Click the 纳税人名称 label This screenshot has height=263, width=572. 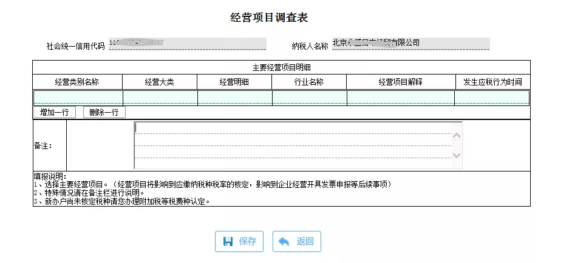pyautogui.click(x=310, y=46)
